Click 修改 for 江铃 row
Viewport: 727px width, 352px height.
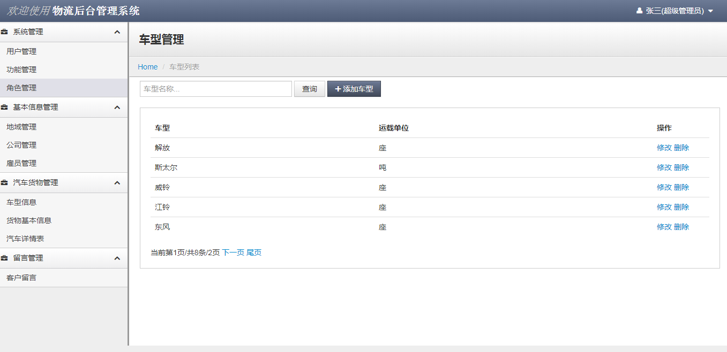pyautogui.click(x=664, y=207)
